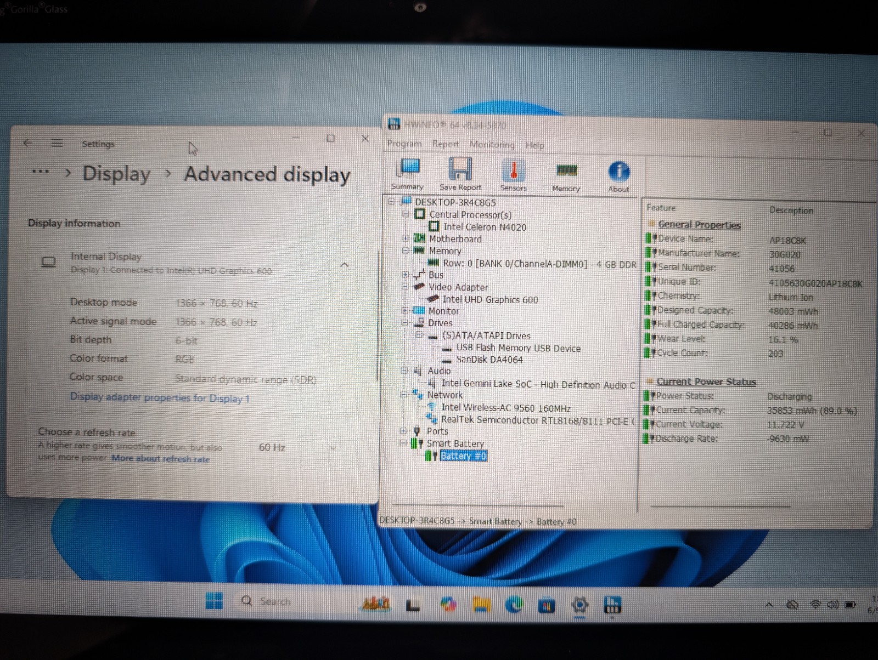Select the DESKTOP-3R4C8G5 root computer node
This screenshot has height=660, width=878.
click(x=455, y=202)
